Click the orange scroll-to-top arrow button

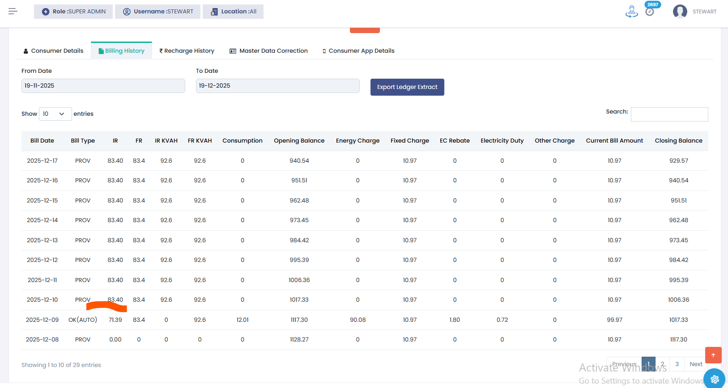point(713,355)
